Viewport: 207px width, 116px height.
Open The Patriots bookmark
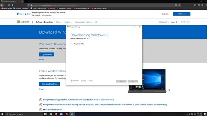tap(65, 8)
